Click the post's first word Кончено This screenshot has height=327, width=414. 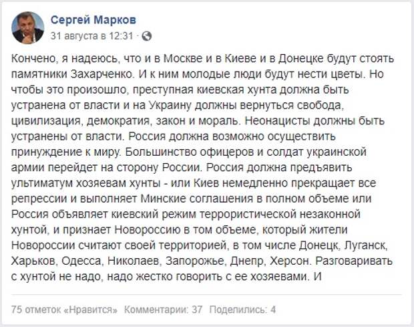click(33, 59)
